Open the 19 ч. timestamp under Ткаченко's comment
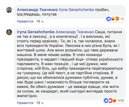This screenshot has width=129, height=107. (40, 21)
